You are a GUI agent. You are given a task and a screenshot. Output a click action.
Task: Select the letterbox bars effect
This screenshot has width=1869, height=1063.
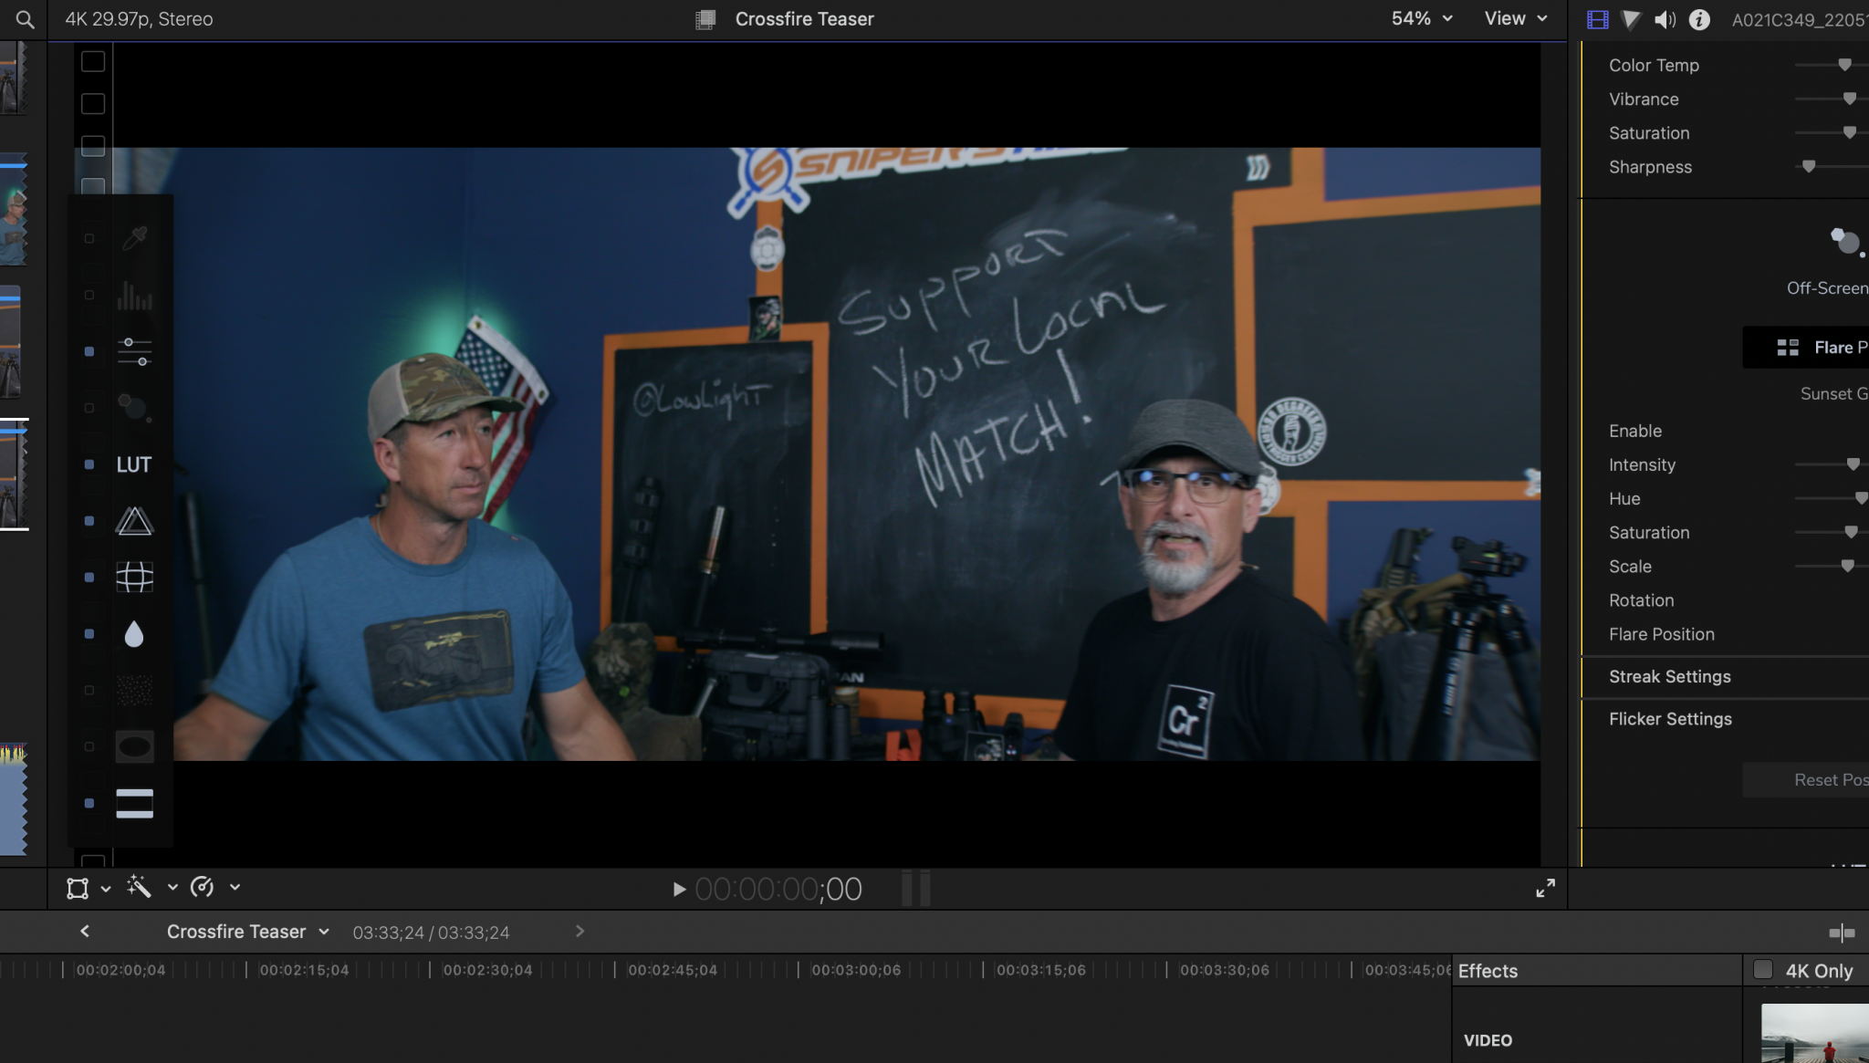click(134, 804)
